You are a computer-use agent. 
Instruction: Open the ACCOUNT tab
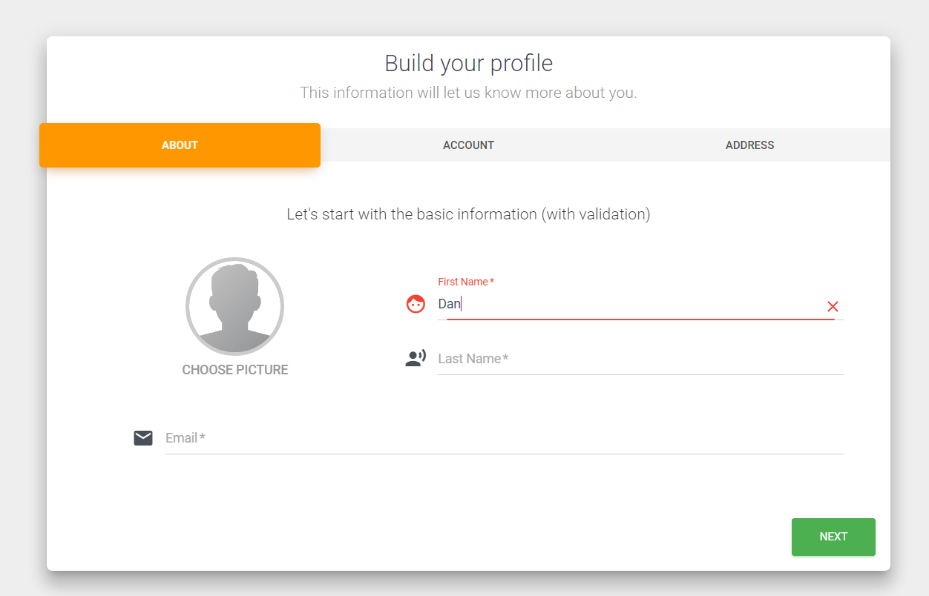pos(468,145)
